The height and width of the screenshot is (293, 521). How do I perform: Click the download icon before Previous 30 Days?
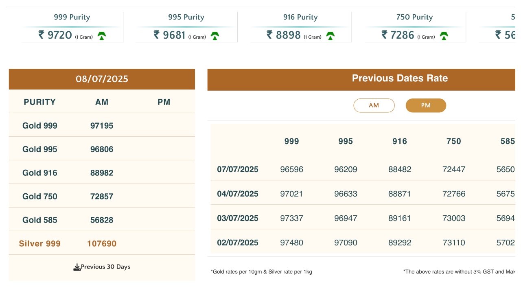coord(77,267)
